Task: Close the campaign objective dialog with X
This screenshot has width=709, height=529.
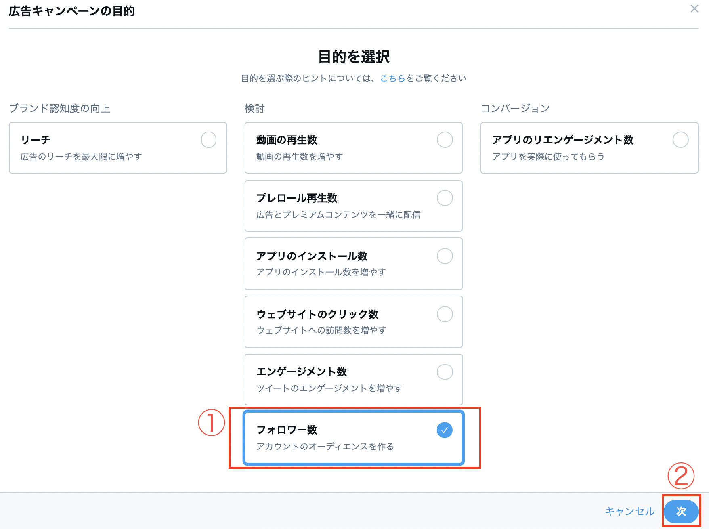Action: pyautogui.click(x=694, y=9)
